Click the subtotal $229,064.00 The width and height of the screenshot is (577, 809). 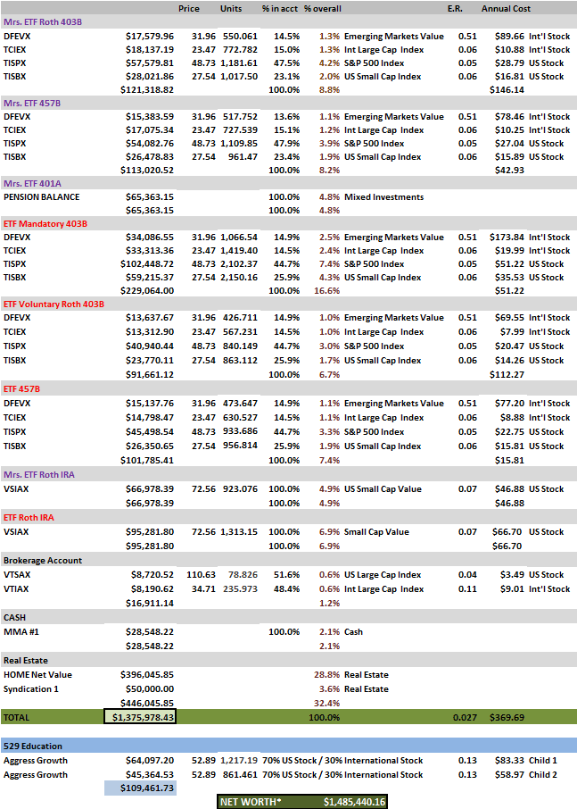coord(147,290)
